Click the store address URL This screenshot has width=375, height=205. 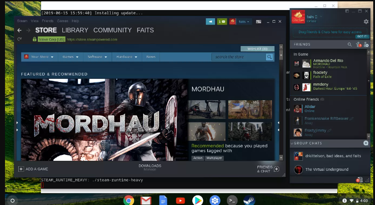point(92,40)
